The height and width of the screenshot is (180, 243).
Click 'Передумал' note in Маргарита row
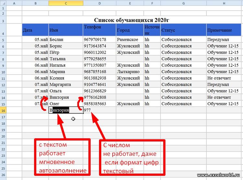pyautogui.click(x=224, y=84)
